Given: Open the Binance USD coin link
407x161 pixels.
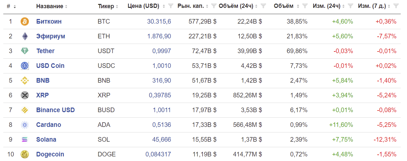Looking at the screenshot, I should tap(55, 110).
